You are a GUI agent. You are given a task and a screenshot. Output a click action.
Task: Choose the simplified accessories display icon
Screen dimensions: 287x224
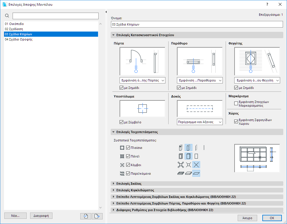[188, 173]
